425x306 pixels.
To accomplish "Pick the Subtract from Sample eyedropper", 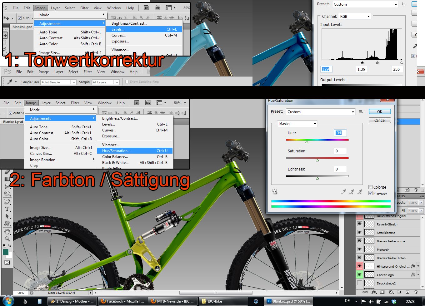I will [360, 192].
